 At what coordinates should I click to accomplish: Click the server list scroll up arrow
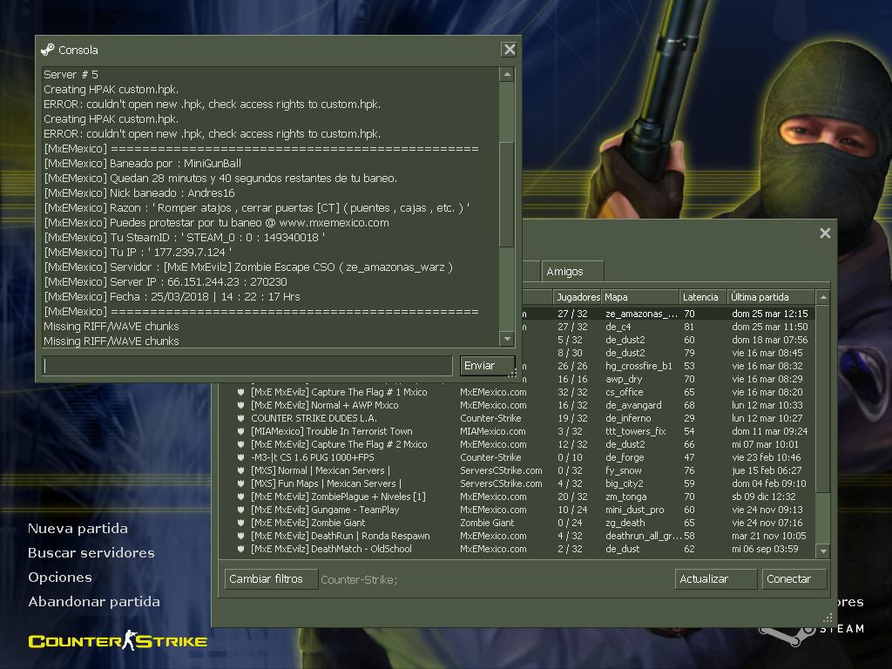point(822,297)
